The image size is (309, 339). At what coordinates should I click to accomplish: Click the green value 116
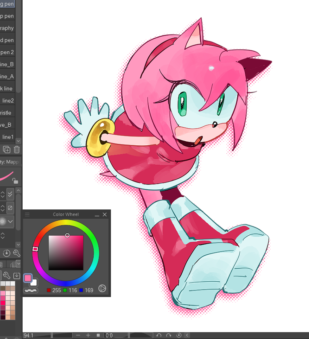click(73, 290)
